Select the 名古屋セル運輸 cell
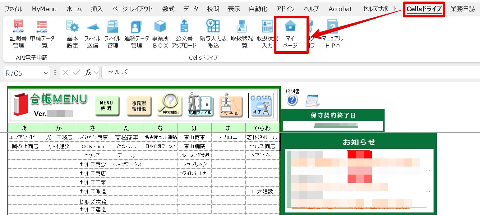Image resolution: width=480 pixels, height=215 pixels. point(161,137)
